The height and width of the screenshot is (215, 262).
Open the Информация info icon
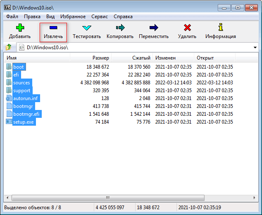click(221, 27)
